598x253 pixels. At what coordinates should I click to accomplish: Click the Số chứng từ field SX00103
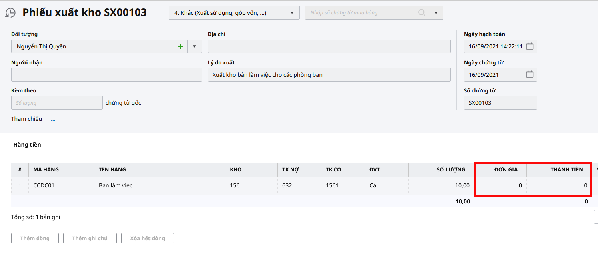point(500,103)
